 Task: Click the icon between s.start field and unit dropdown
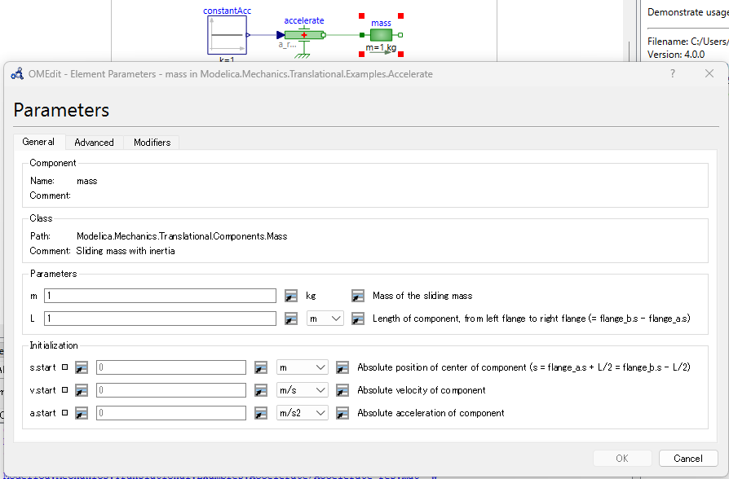261,367
